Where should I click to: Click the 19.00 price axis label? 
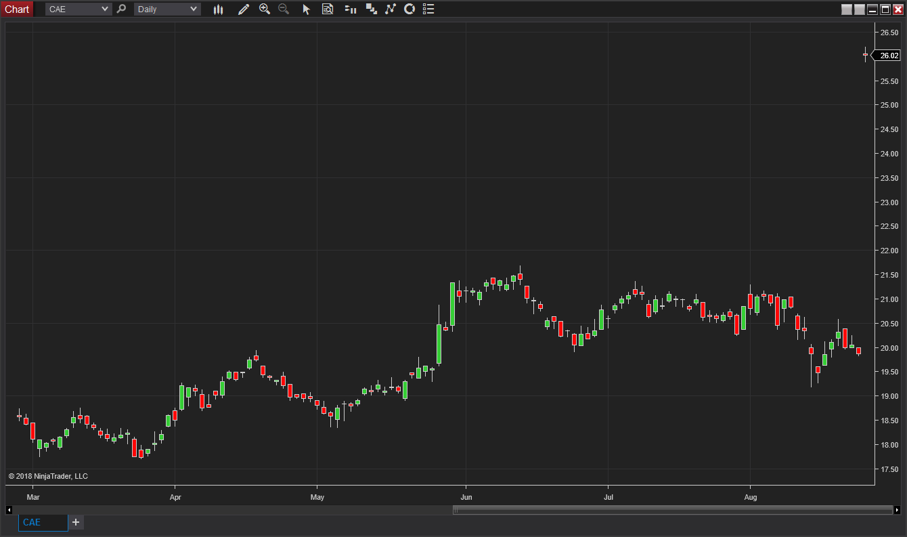[889, 396]
